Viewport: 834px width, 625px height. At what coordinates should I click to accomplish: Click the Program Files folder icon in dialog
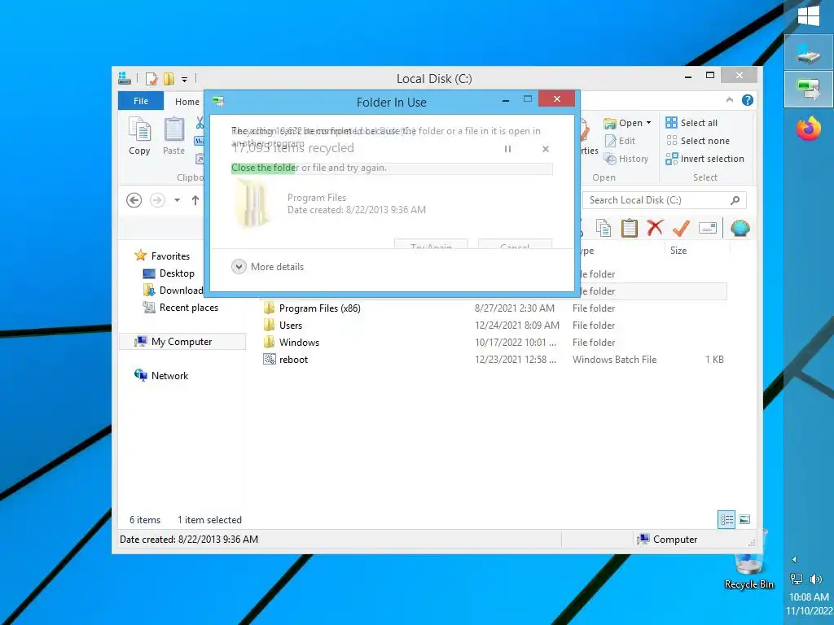(x=252, y=203)
